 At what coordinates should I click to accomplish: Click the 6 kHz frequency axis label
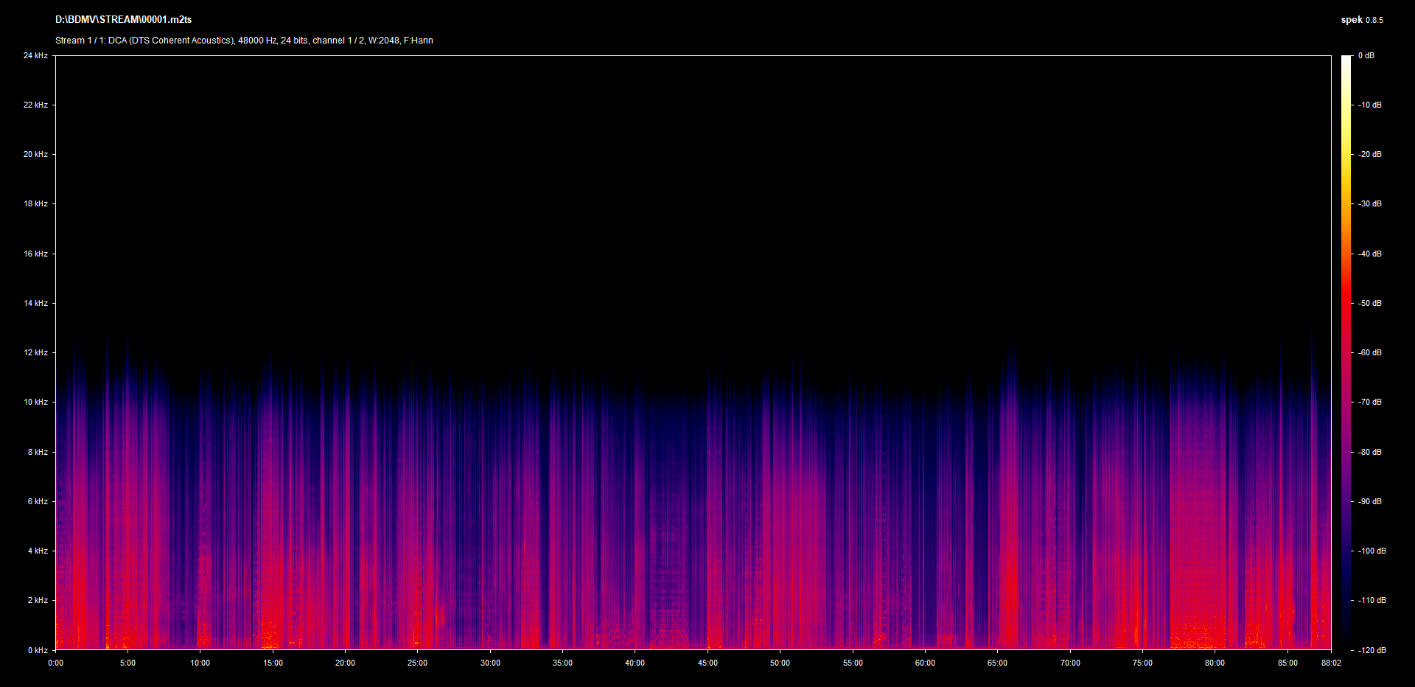[38, 502]
